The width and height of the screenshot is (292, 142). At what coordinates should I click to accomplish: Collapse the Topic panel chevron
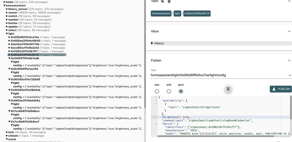(x=289, y=1)
